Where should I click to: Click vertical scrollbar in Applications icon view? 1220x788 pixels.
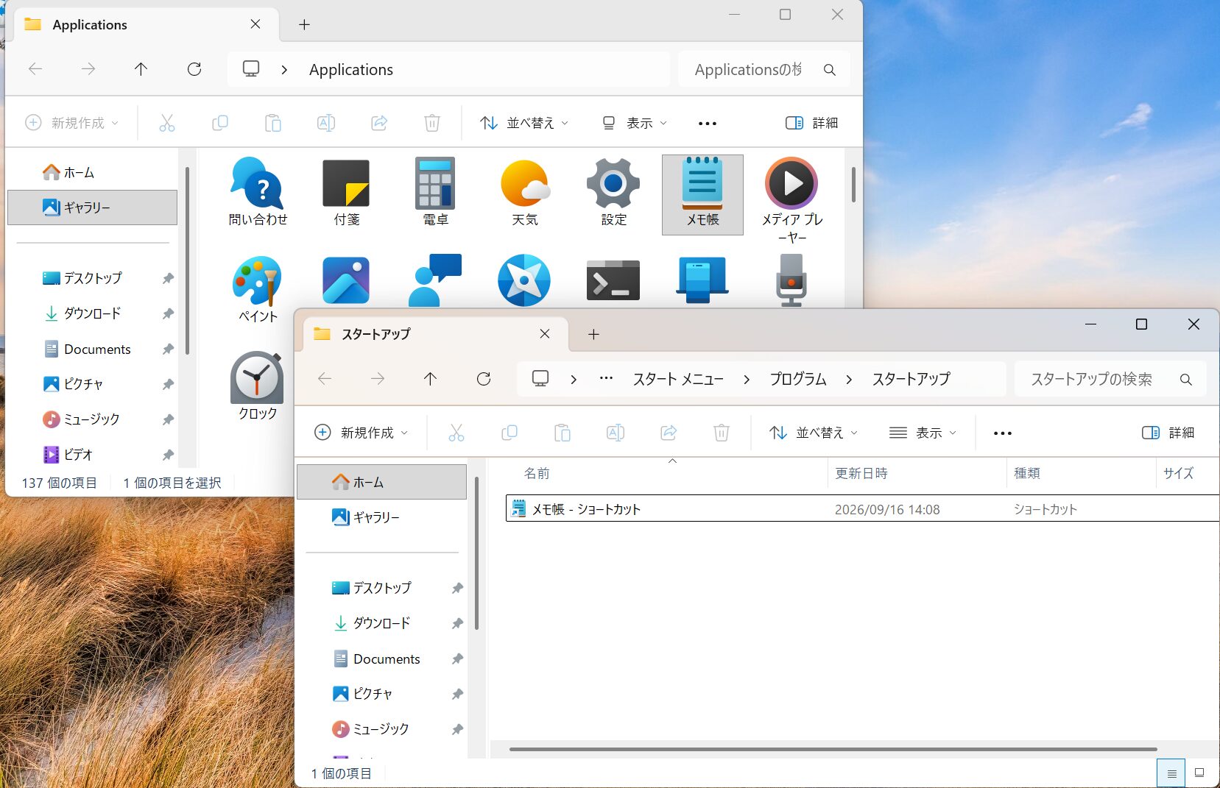coord(853,185)
